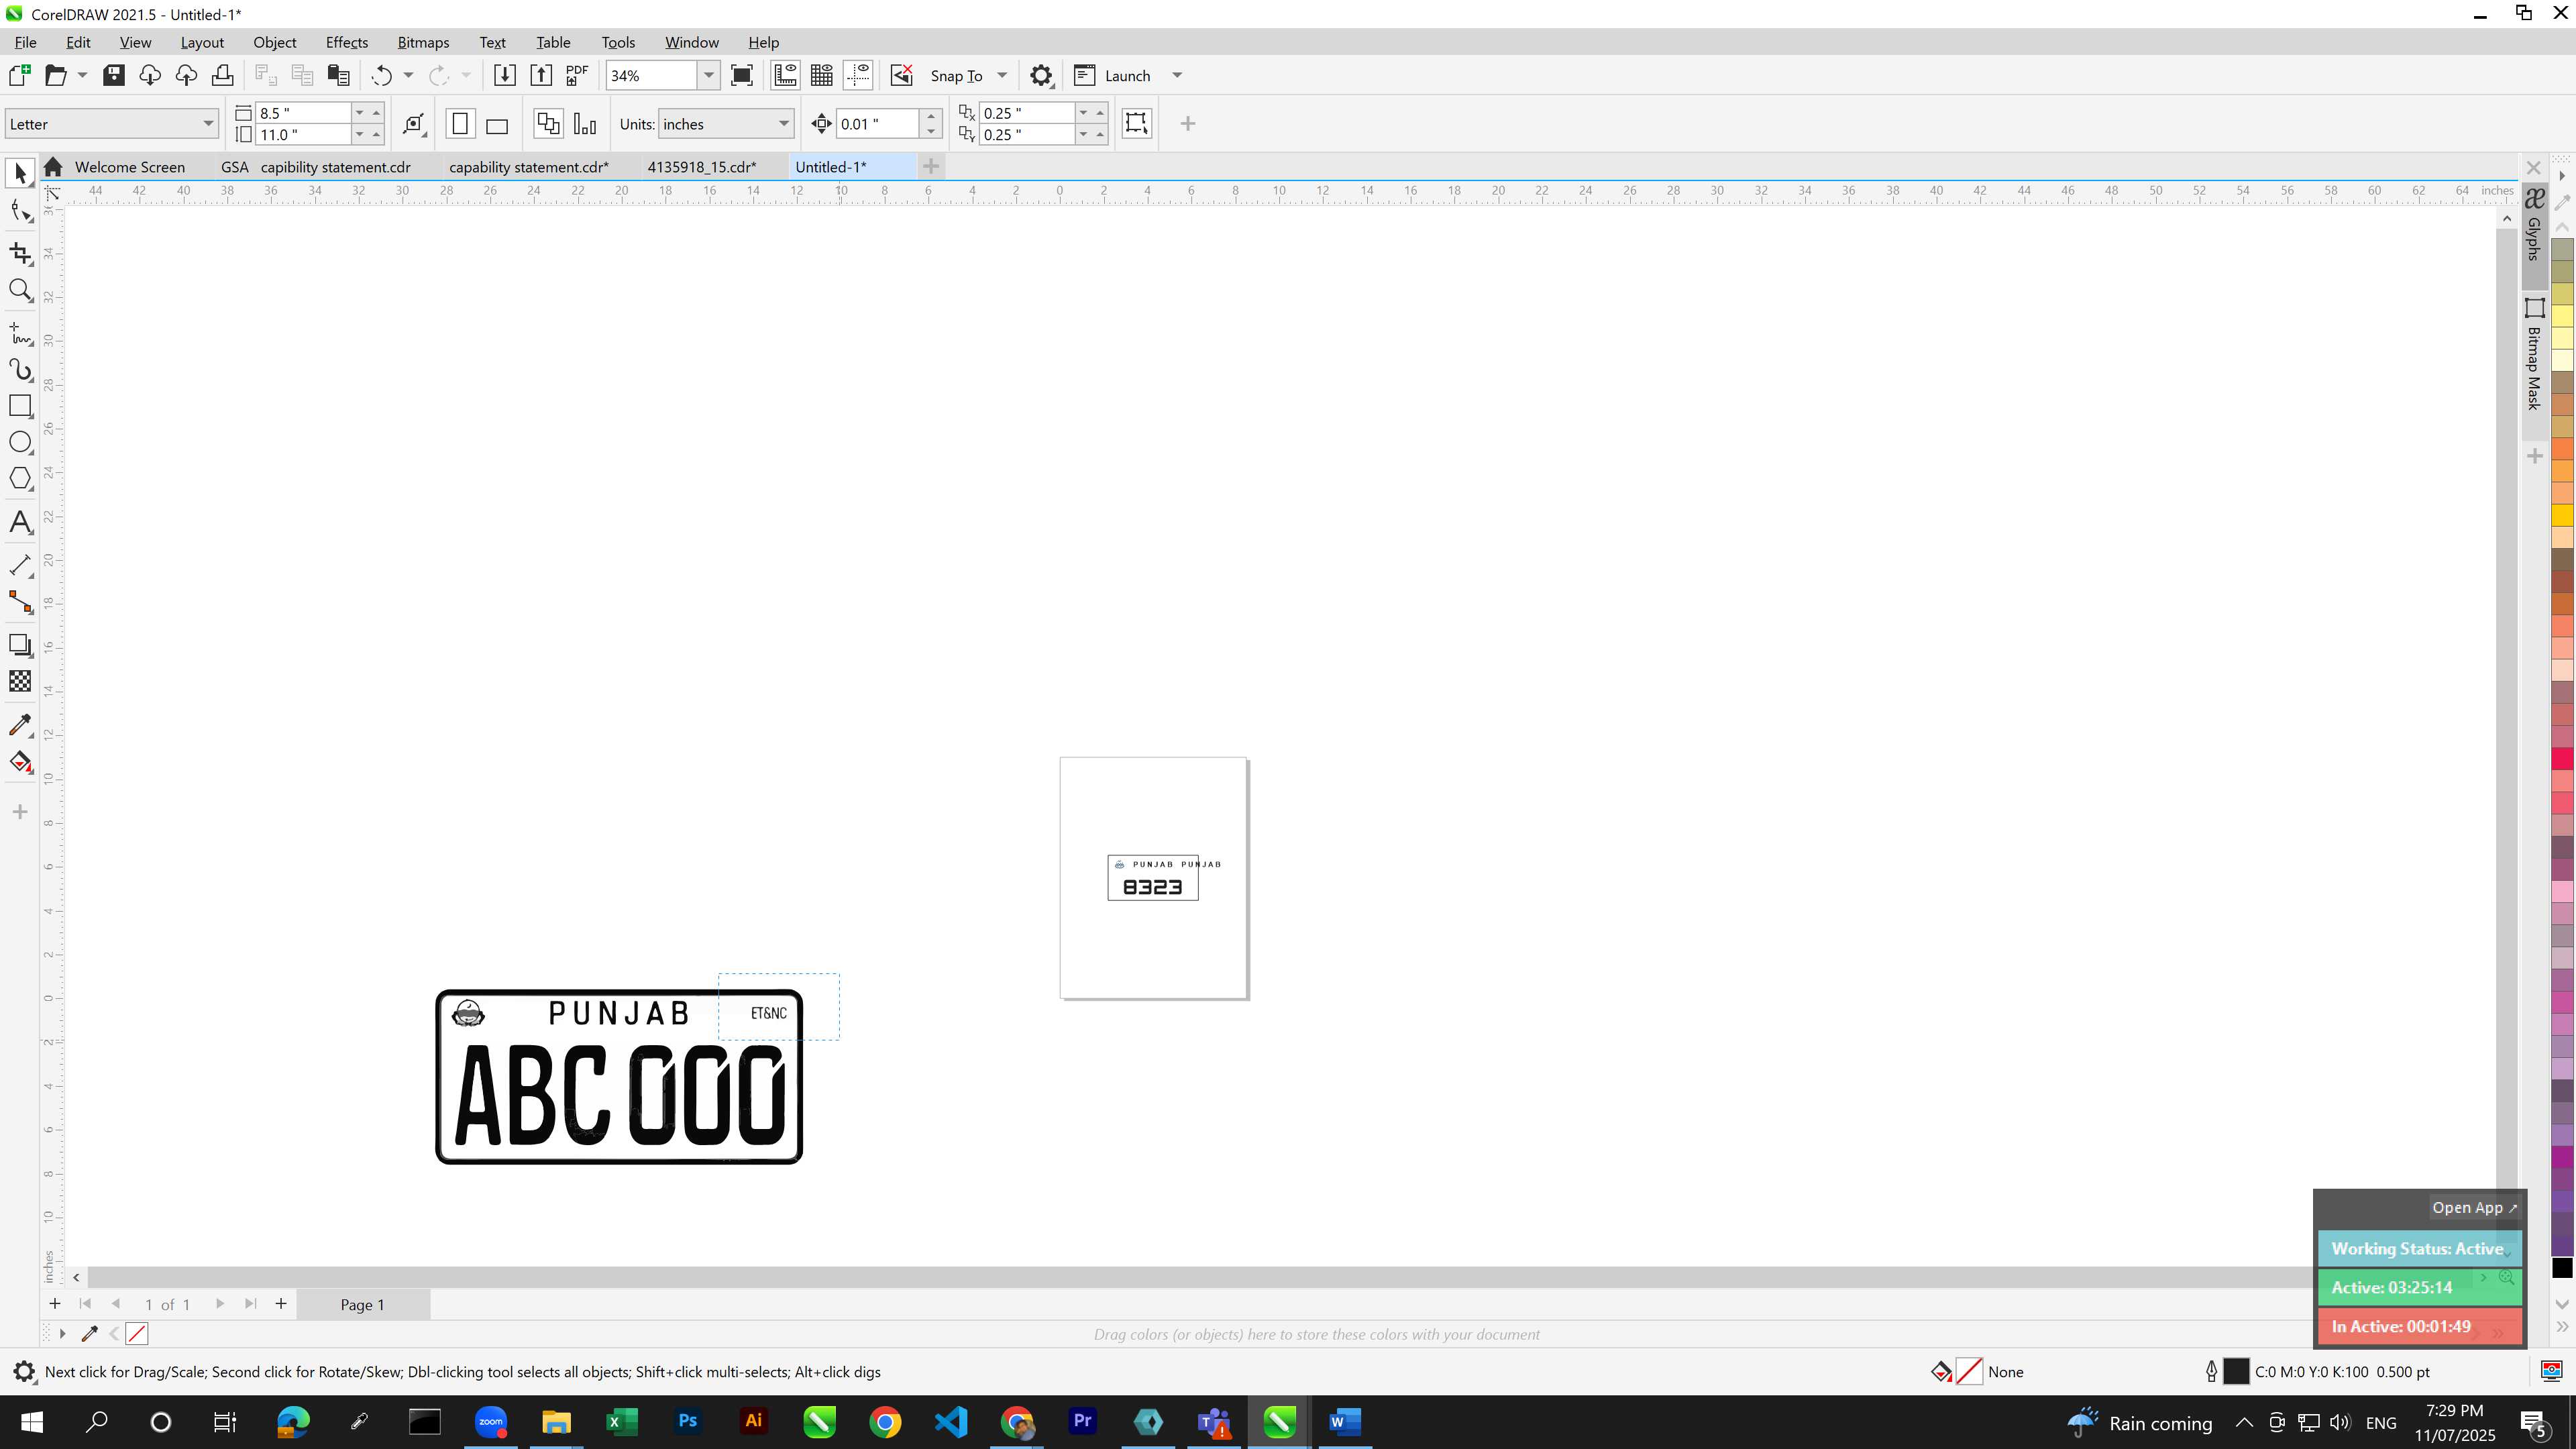Click the Export icon
Screen dimensions: 2576x1449
tap(540, 75)
